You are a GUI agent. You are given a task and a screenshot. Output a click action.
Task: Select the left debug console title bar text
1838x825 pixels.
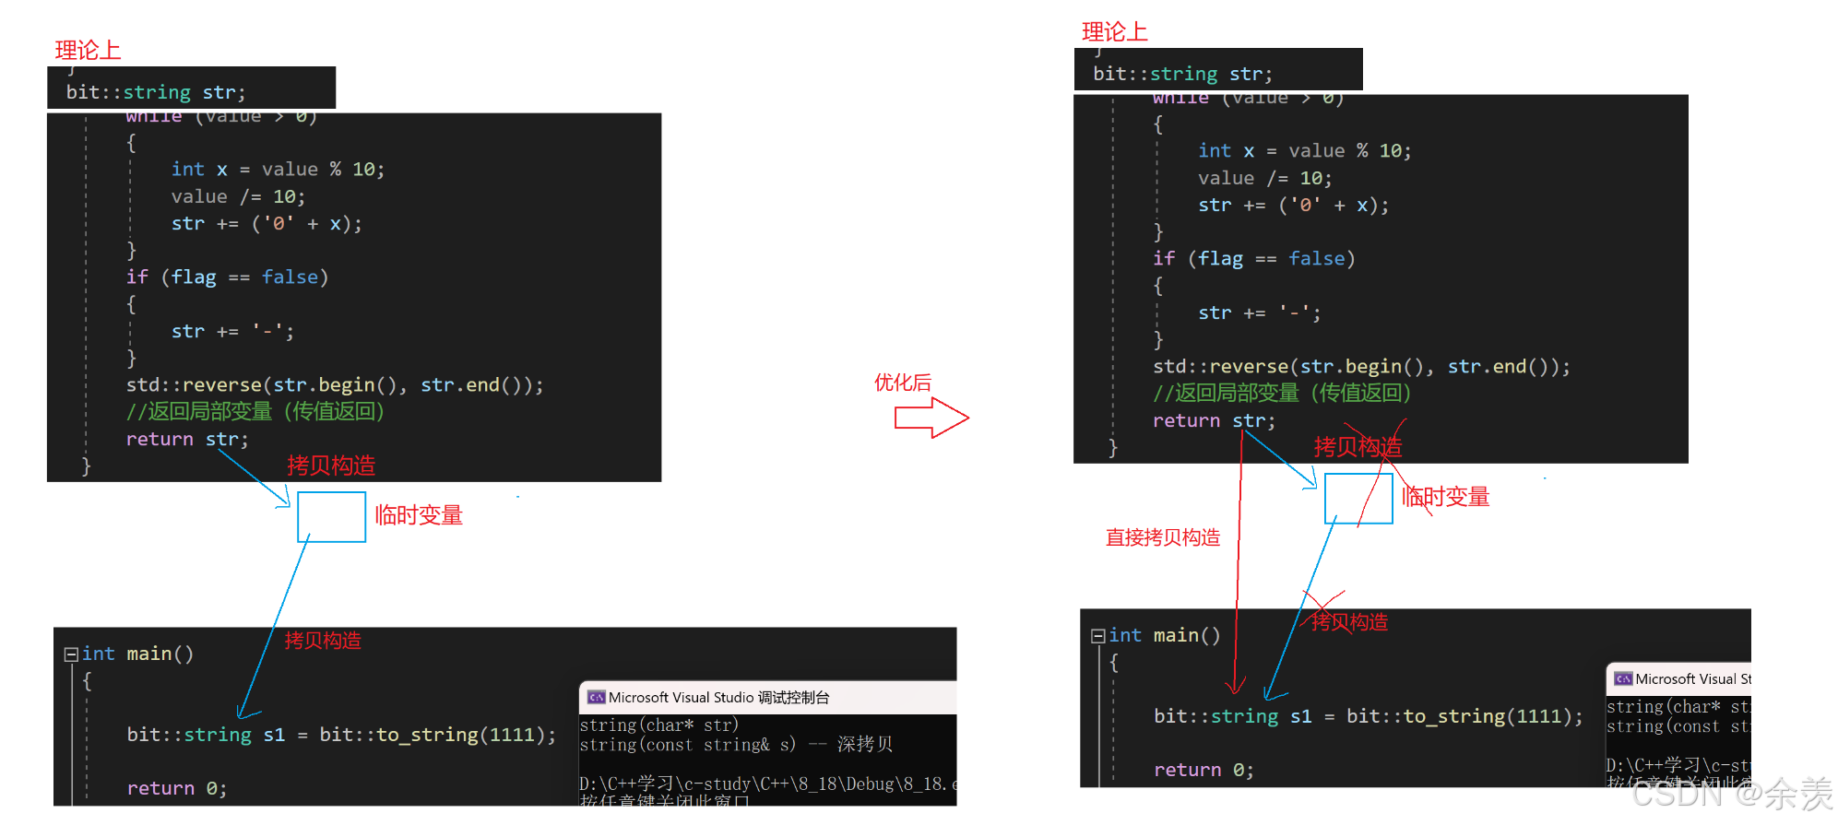718,698
